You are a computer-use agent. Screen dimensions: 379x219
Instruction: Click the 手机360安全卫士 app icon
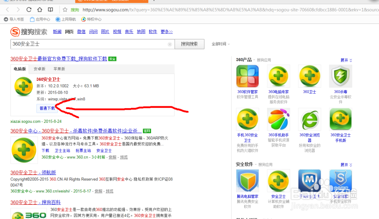[x=247, y=120]
